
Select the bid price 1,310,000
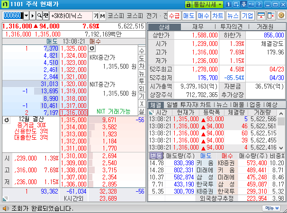[x=74, y=156]
